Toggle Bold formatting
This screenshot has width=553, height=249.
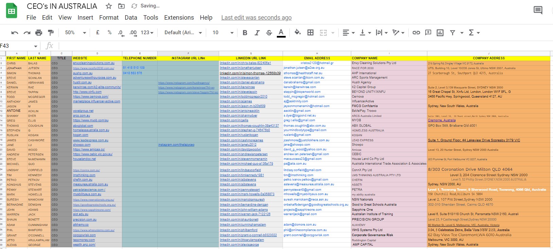[x=245, y=33]
